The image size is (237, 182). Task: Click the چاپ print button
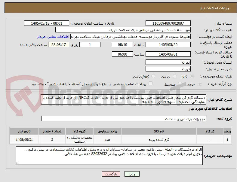click(132, 174)
